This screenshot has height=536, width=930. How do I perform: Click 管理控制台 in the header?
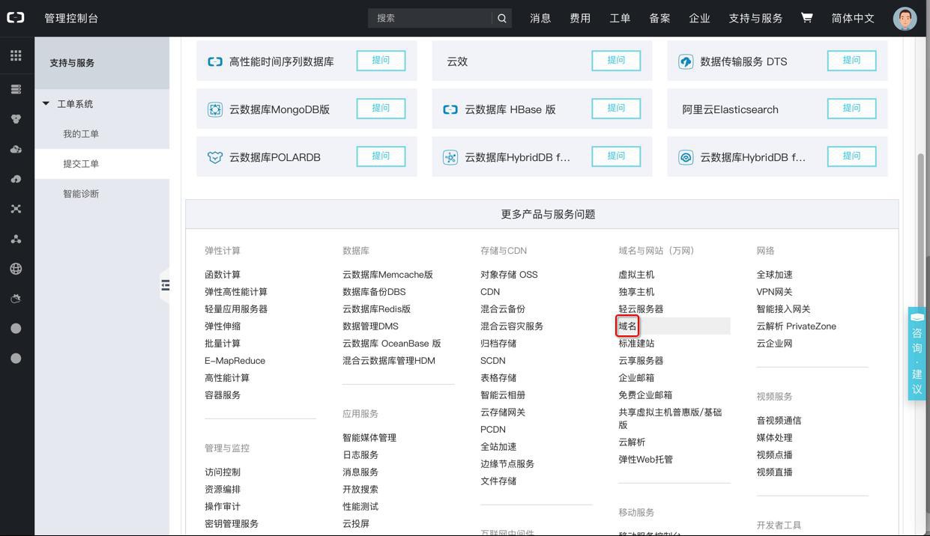(71, 18)
